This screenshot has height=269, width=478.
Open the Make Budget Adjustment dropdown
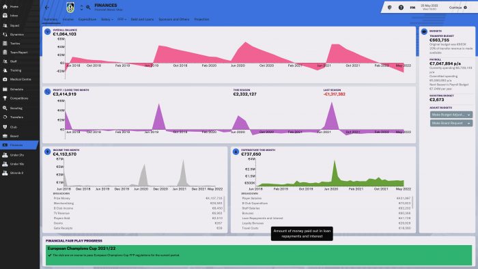451,115
